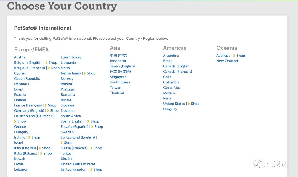This screenshot has height=177, width=298.
Task: Choose Taiwan
Action: [116, 88]
